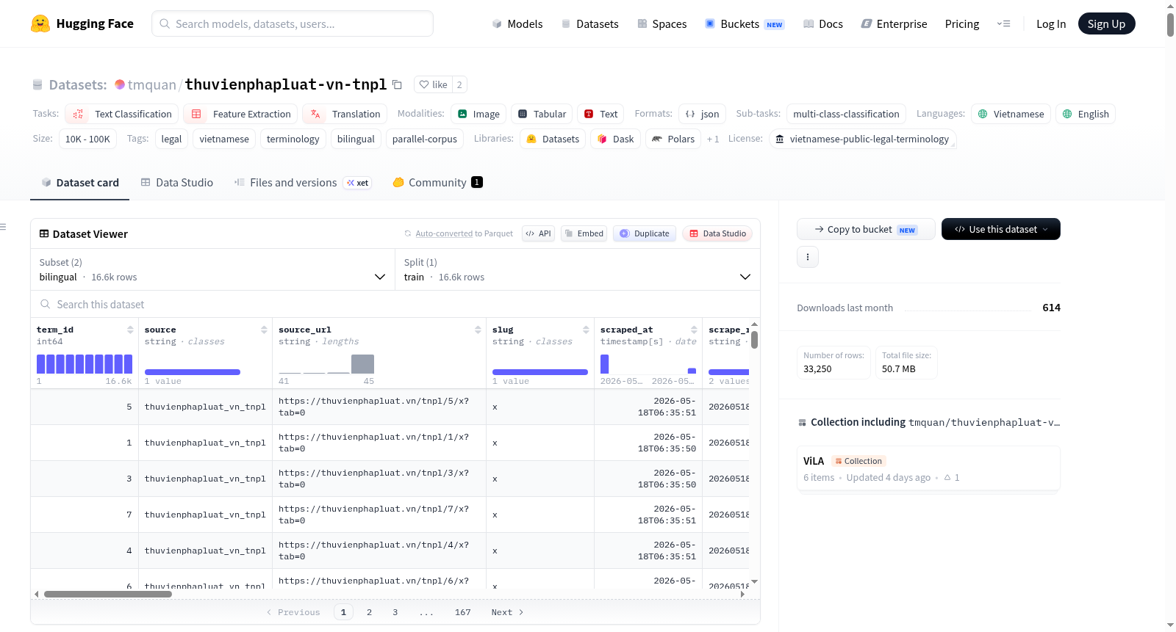Screen dimensions: 1176x632
Task: Select Vietnamese language tag
Action: (x=1011, y=114)
